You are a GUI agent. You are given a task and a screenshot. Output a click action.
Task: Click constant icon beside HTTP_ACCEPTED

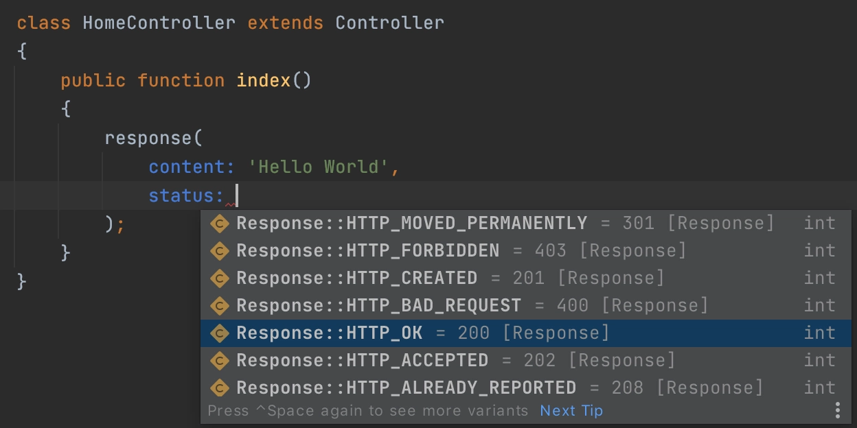click(219, 361)
